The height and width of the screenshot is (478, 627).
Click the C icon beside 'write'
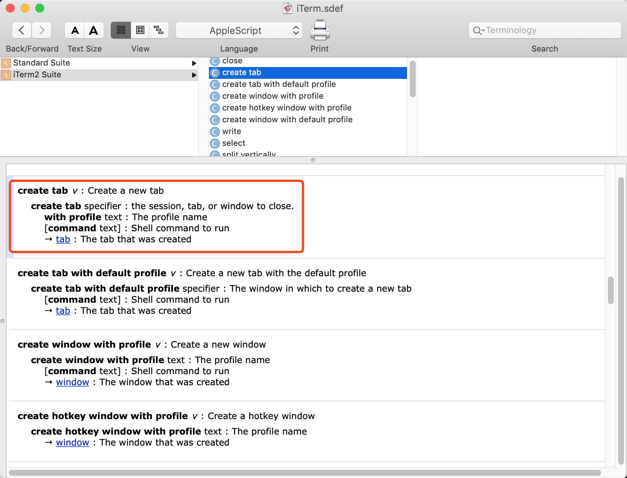tap(215, 132)
